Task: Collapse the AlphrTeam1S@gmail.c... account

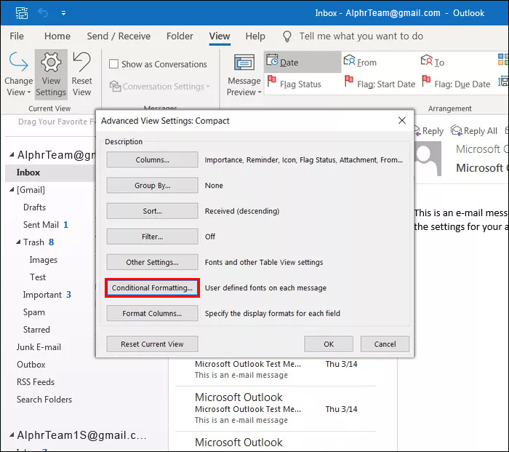Action: (x=12, y=435)
